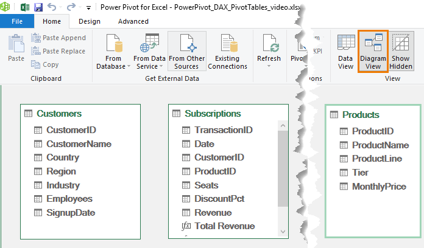Select the SignupDate field
The image size is (424, 248).
71,213
